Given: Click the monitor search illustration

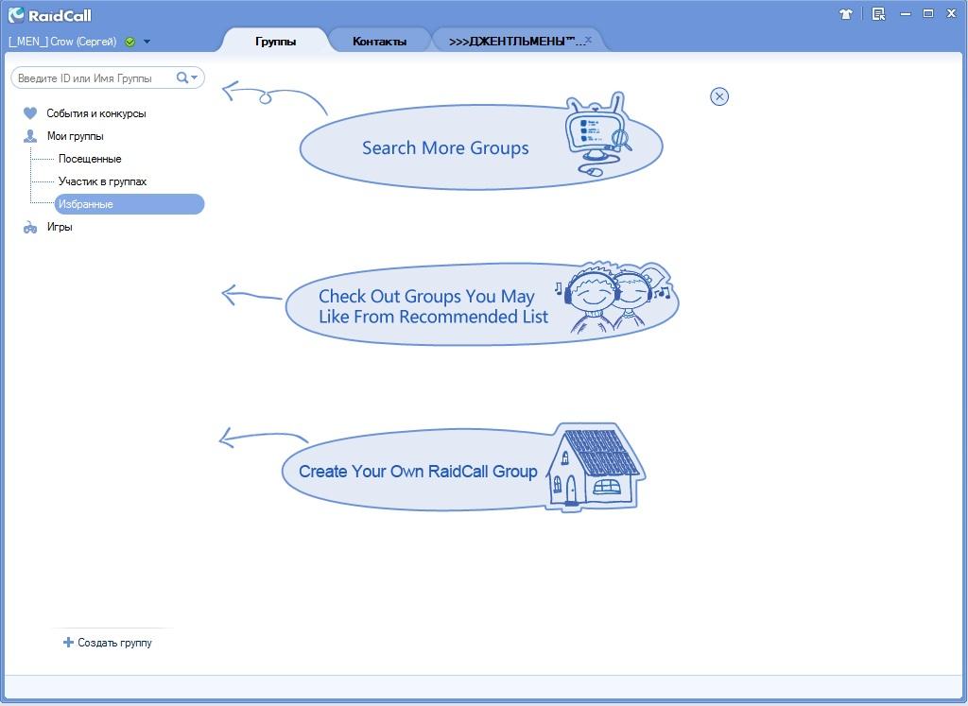Looking at the screenshot, I should (597, 134).
